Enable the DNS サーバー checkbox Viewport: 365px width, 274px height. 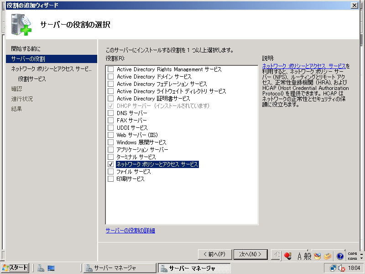[110, 113]
